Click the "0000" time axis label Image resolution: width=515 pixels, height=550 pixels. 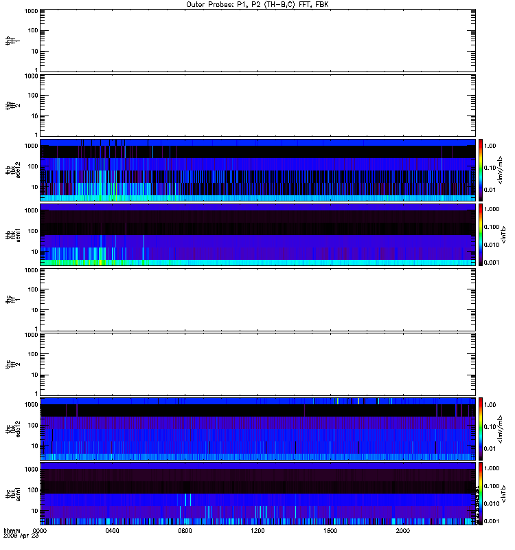(x=40, y=531)
